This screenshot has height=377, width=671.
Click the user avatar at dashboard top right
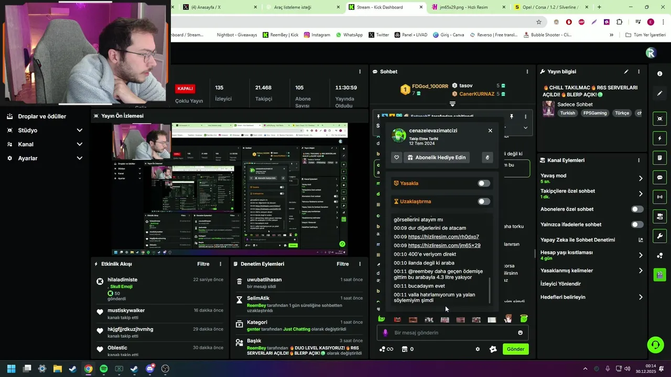point(651,52)
